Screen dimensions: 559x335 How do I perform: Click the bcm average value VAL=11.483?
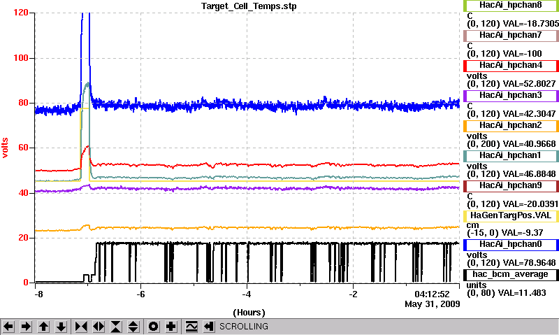[x=522, y=293]
